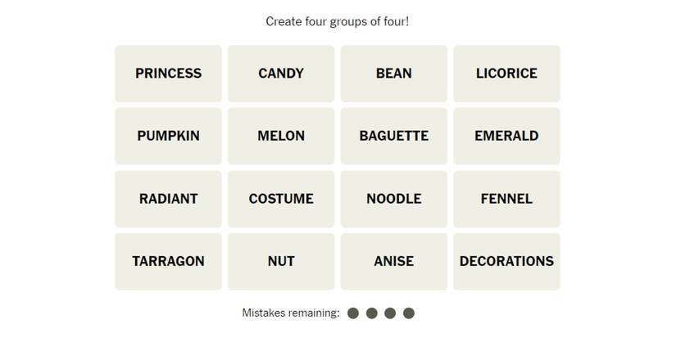The height and width of the screenshot is (338, 676).
Task: Click the first mistakes remaining dot
Action: (353, 313)
